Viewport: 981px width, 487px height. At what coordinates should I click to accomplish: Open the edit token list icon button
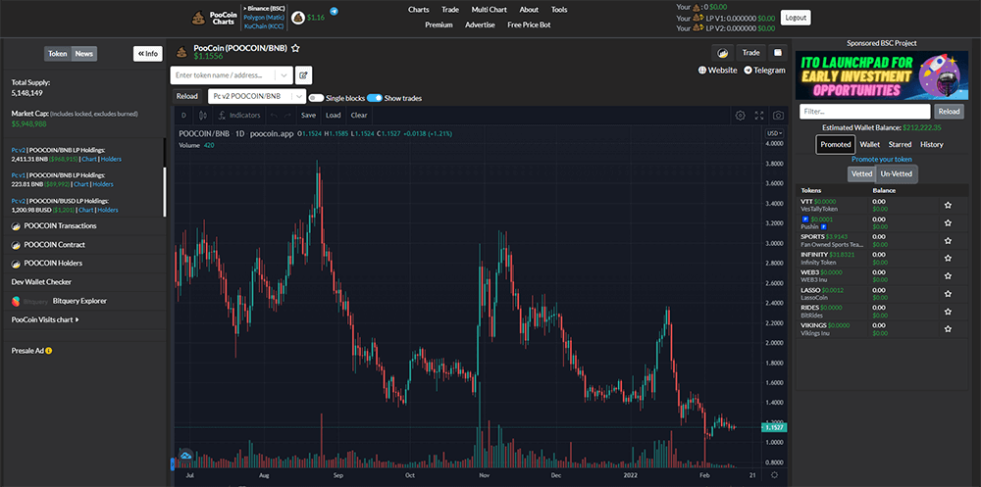(303, 75)
